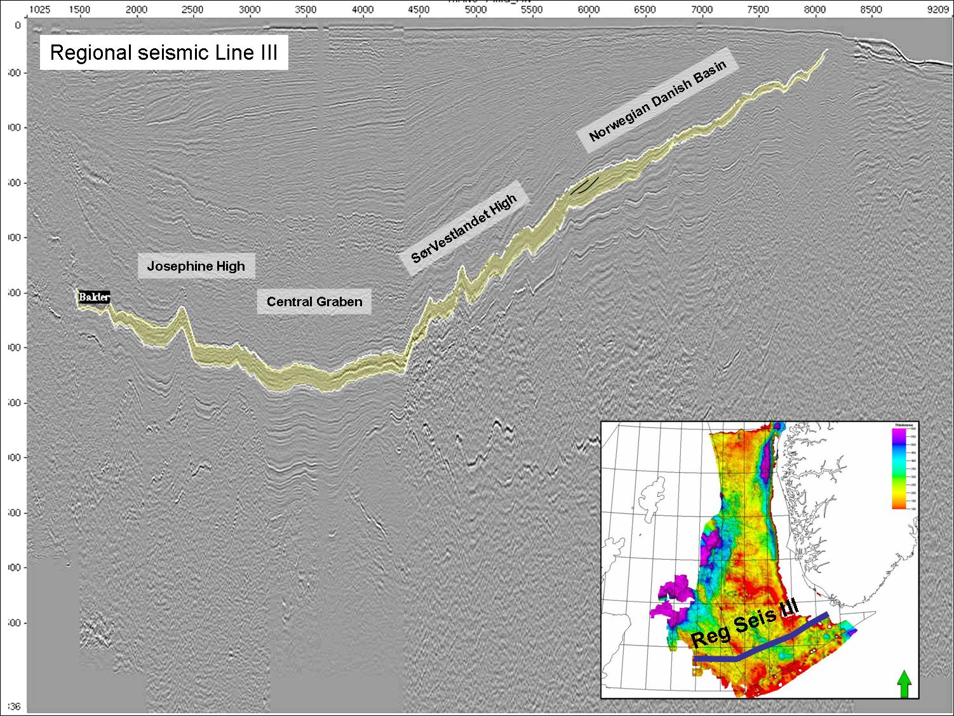Click the 'Regional seismic Line III' title box

coord(164,52)
